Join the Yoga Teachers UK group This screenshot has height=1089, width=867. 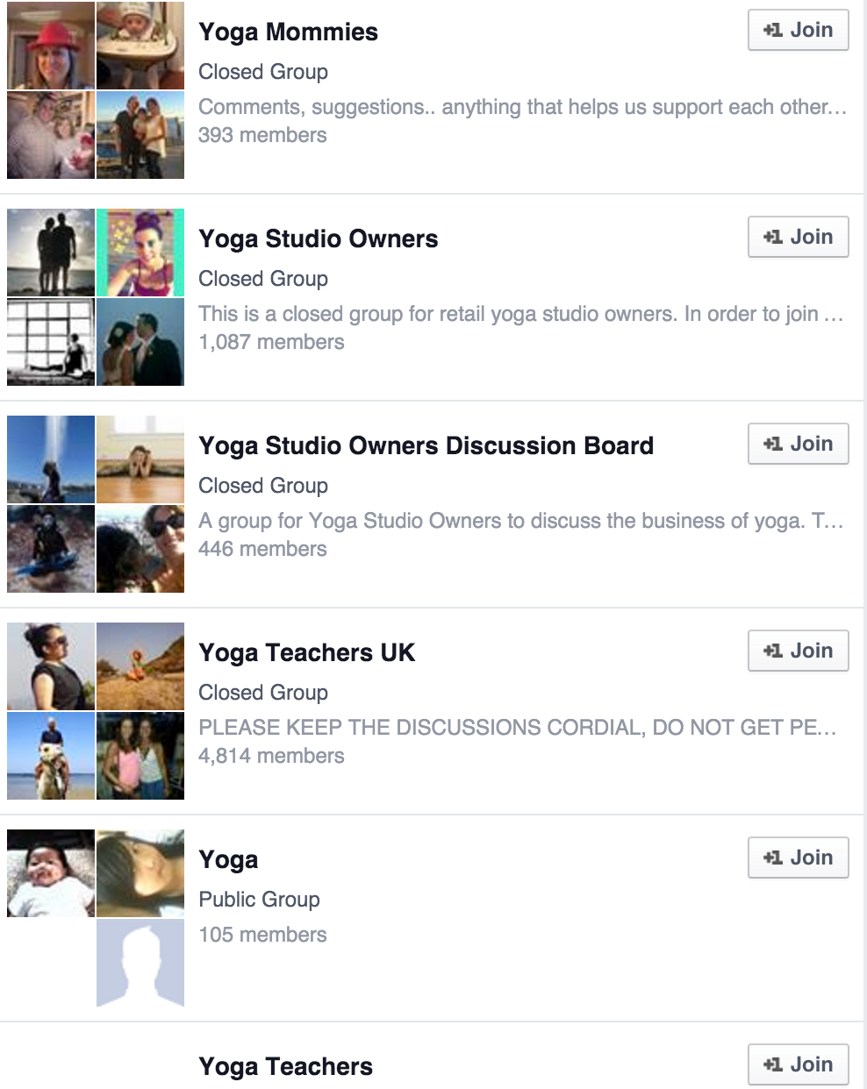pos(799,651)
